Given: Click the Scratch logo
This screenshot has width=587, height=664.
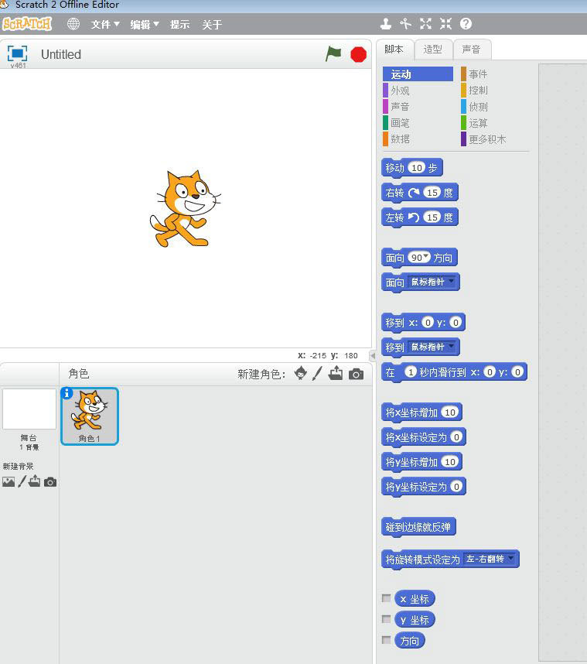Looking at the screenshot, I should (26, 24).
